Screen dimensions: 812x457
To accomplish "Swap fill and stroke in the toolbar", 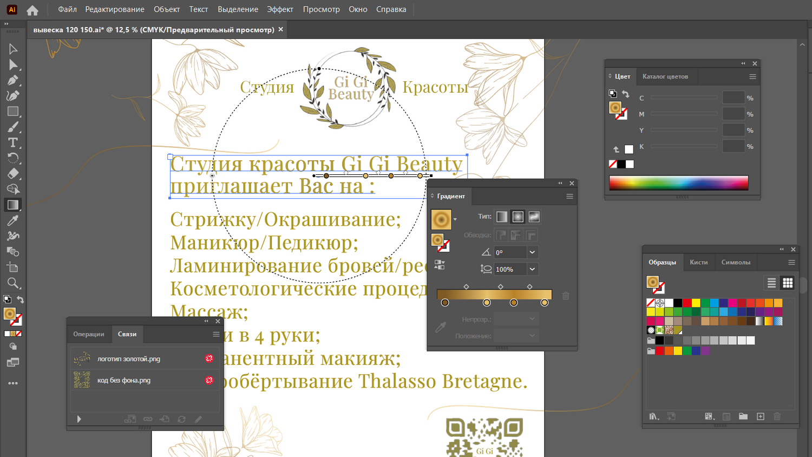I will click(20, 299).
